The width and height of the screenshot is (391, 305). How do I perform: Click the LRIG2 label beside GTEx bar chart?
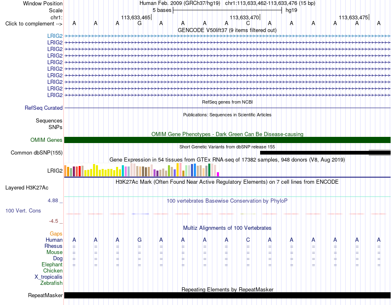[55, 171]
